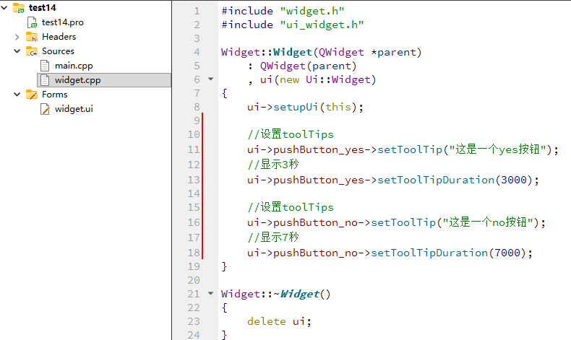The width and height of the screenshot is (571, 340).
Task: Click the delete ui statement
Action: [279, 321]
